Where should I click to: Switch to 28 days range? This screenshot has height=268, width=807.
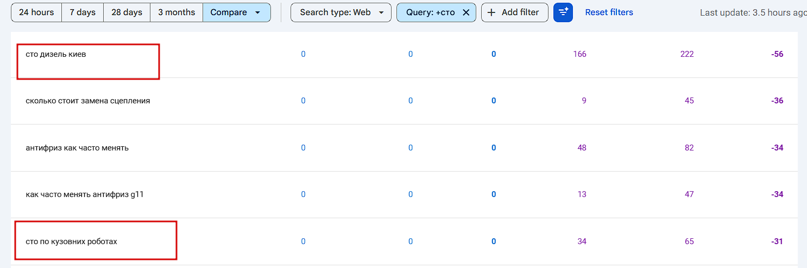(x=127, y=12)
